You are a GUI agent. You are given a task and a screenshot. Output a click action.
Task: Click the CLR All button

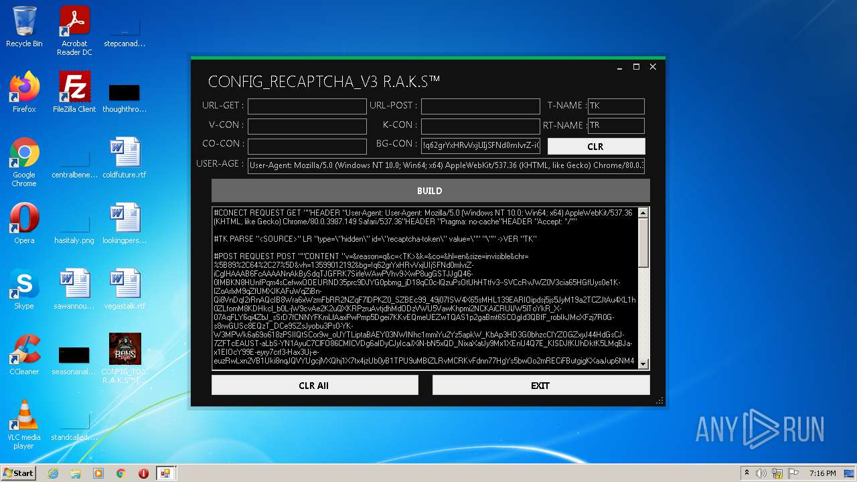click(315, 386)
